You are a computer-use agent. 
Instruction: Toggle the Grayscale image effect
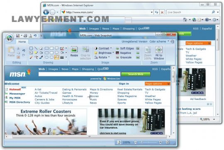click(x=124, y=57)
